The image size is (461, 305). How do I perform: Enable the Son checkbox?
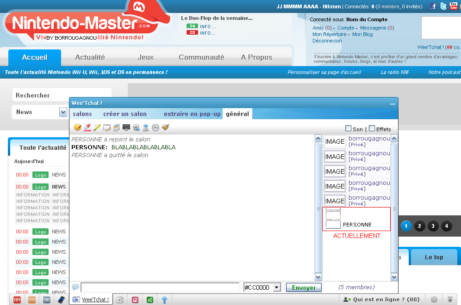point(348,128)
